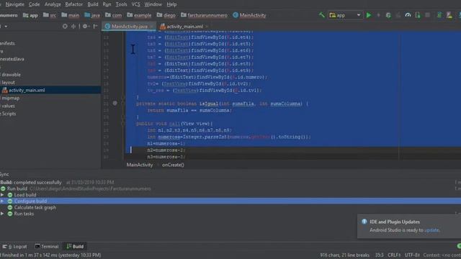Click the Debug app bug icon
The image size is (461, 259).
388,15
